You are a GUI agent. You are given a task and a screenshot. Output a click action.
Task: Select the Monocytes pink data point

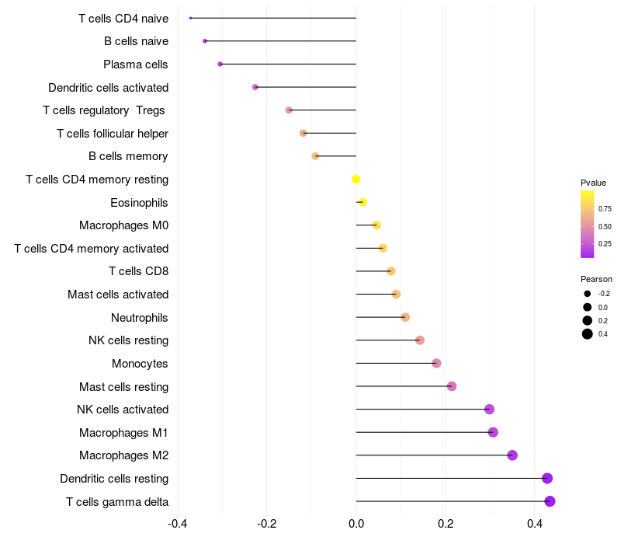coord(436,363)
